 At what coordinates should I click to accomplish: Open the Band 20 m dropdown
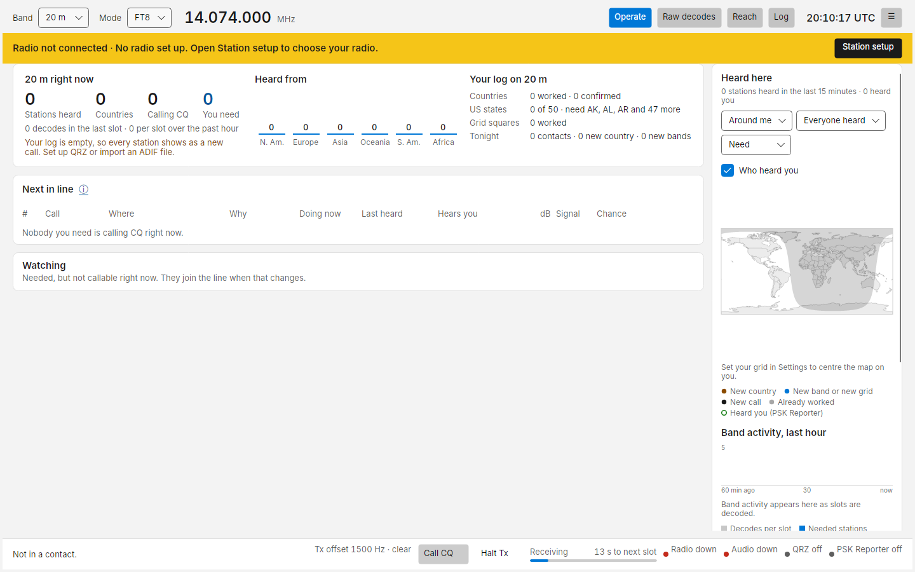[x=64, y=18]
